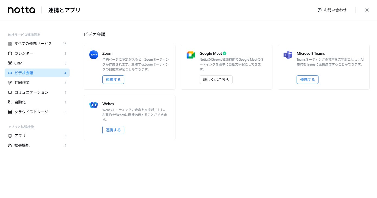
Task: Click the Google Meet card title
Action: tap(211, 53)
